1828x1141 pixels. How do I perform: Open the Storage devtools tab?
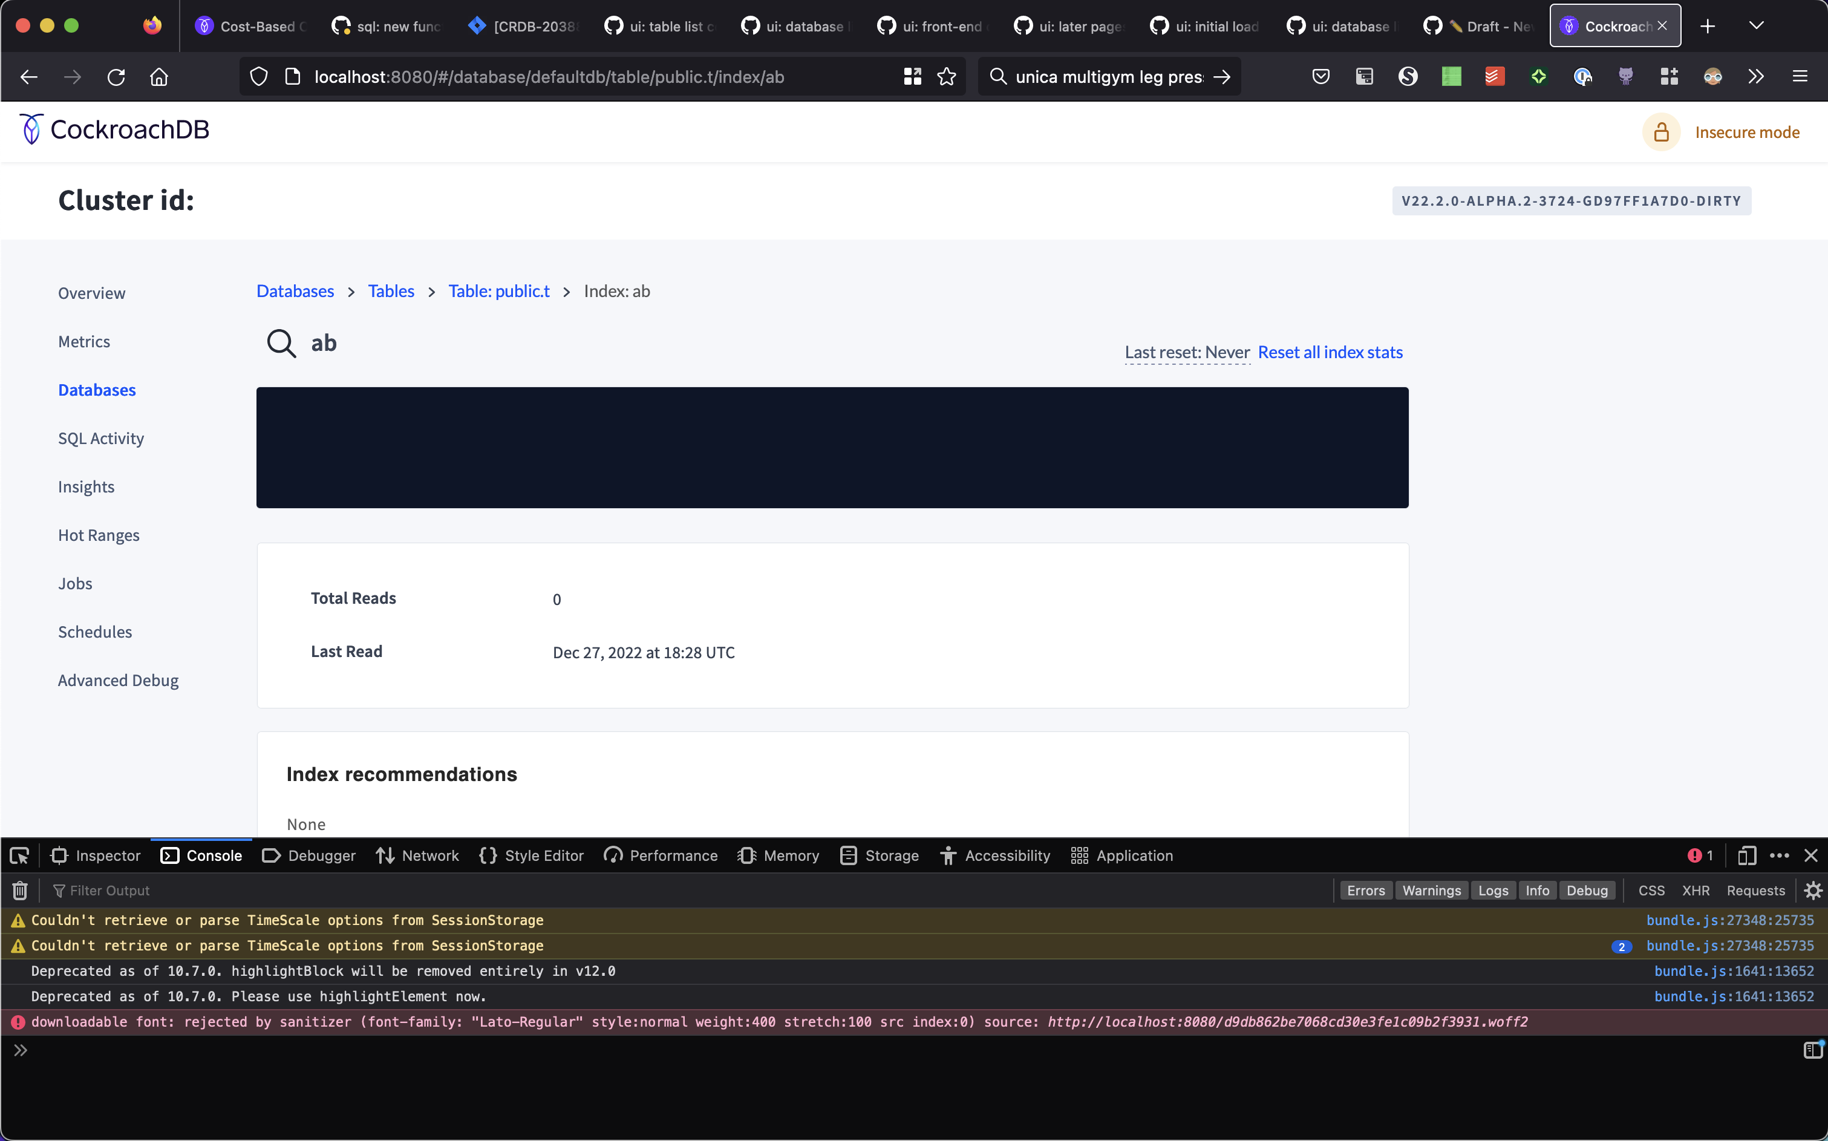click(880, 855)
